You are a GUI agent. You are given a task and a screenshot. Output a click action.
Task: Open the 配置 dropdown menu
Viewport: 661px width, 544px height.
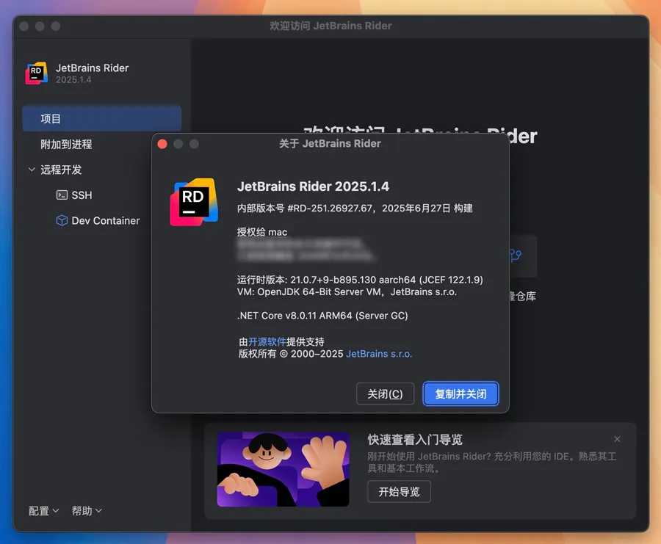[x=43, y=511]
